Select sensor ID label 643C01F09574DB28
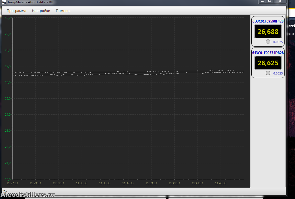 [x=268, y=53]
